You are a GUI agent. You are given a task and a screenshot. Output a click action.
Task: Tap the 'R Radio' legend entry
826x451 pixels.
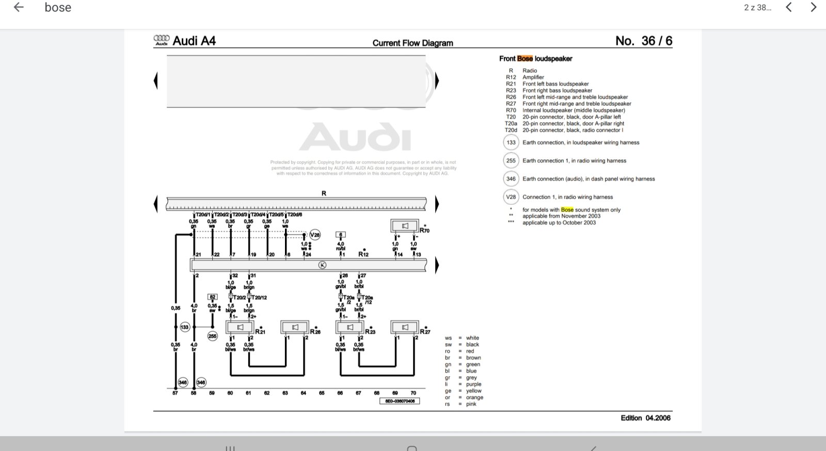point(523,71)
